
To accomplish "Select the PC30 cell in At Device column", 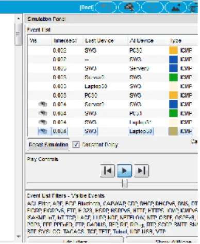I will (136, 50).
